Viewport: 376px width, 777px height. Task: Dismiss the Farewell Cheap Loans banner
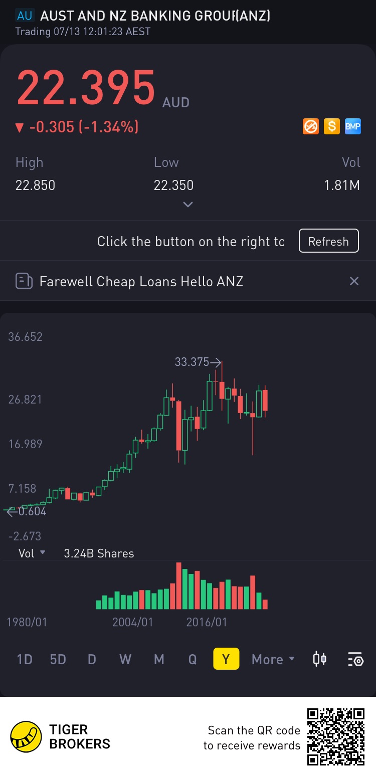(354, 281)
